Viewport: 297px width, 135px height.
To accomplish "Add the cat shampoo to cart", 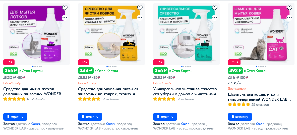I will tap(240, 117).
